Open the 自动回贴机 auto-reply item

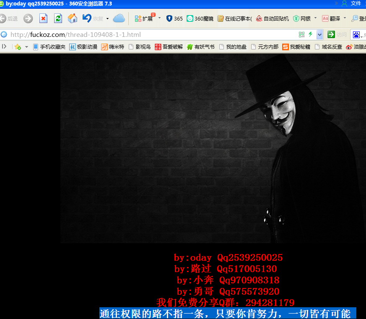[x=273, y=18]
